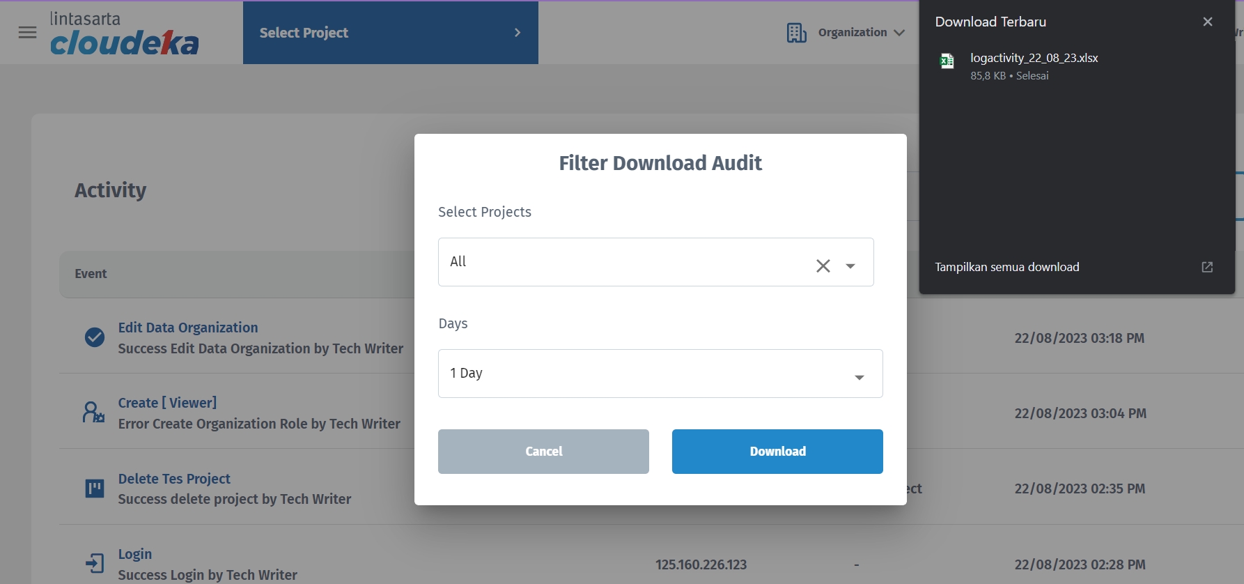Screen dimensions: 1244x584
Task: Close the Download Terbaru panel
Action: [1207, 22]
